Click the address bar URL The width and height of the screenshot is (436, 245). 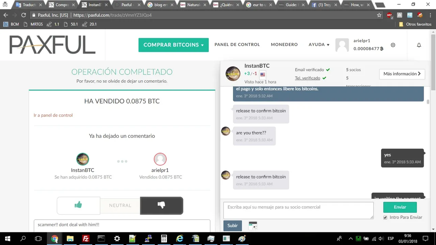[112, 15]
